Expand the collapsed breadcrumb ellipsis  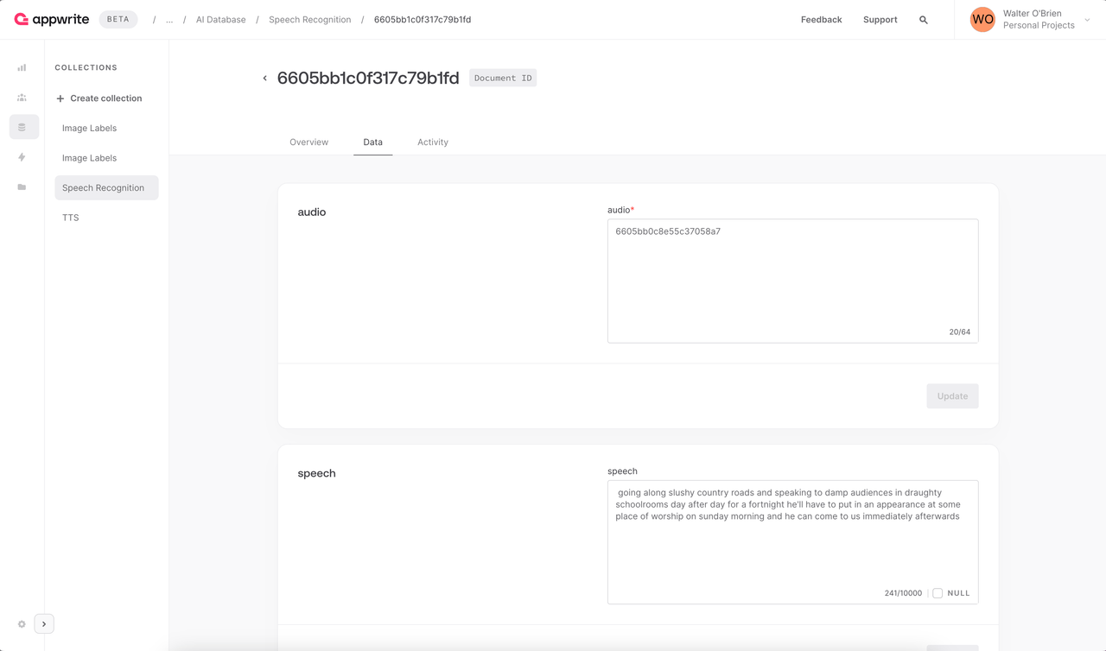(x=169, y=20)
